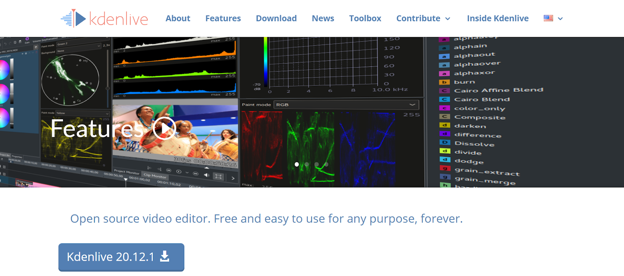Click the Kdenlive logo in the header
This screenshot has width=624, height=276.
coord(104,18)
